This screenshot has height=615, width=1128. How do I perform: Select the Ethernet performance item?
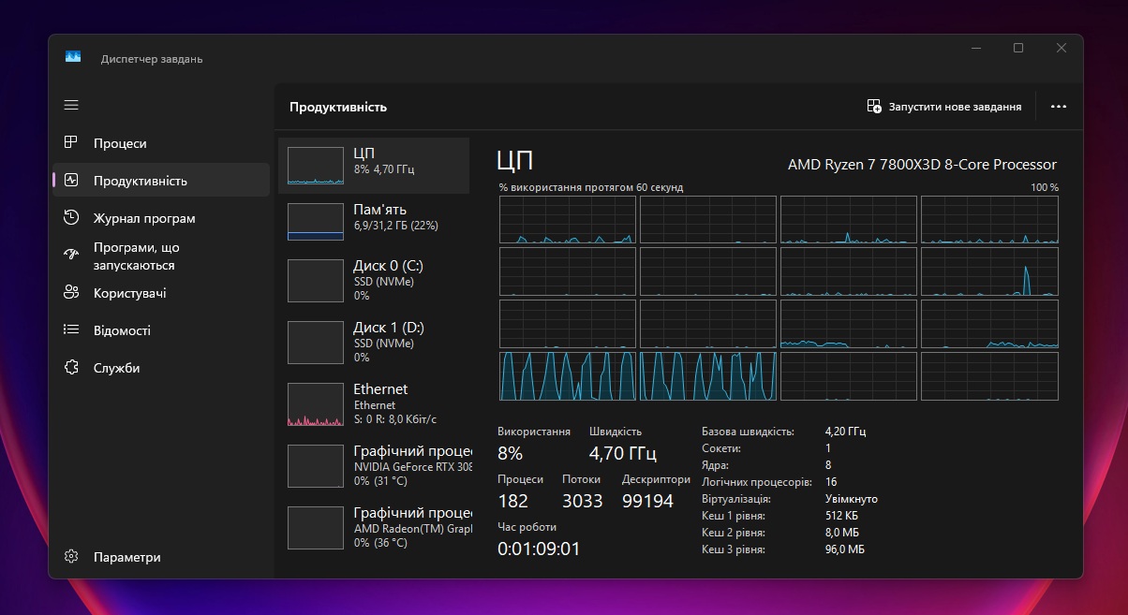374,403
